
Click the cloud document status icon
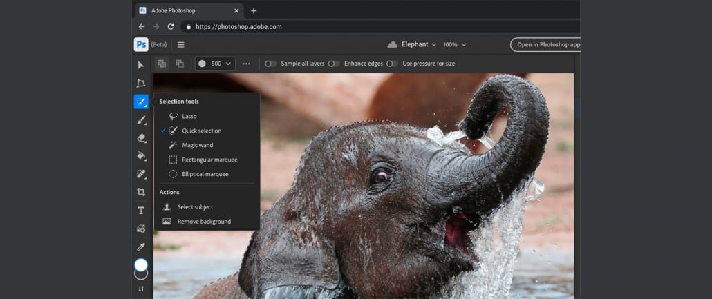click(x=393, y=44)
